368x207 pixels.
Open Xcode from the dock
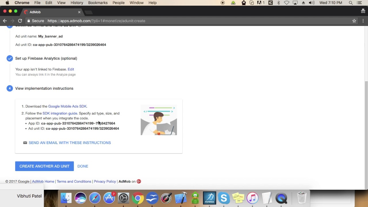point(181,198)
